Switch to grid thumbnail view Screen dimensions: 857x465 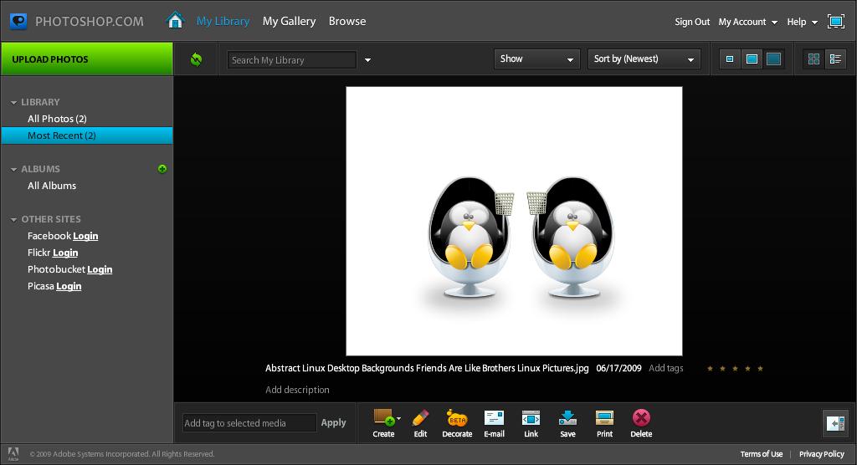tap(813, 59)
